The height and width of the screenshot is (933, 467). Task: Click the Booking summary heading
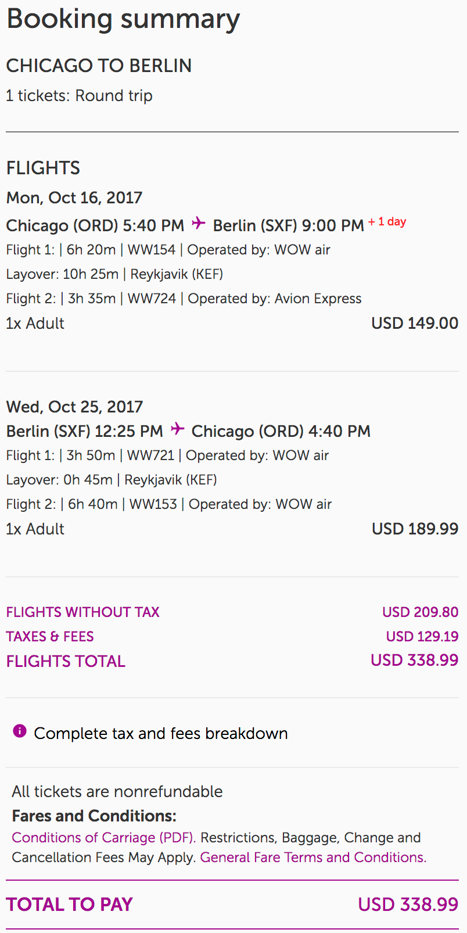coord(123,19)
